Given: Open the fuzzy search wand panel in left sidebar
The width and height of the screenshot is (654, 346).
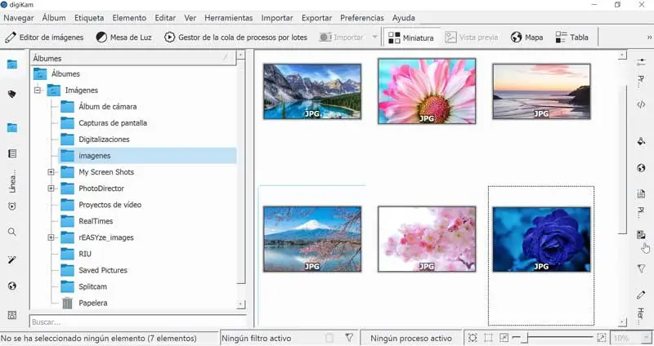Looking at the screenshot, I should [12, 259].
